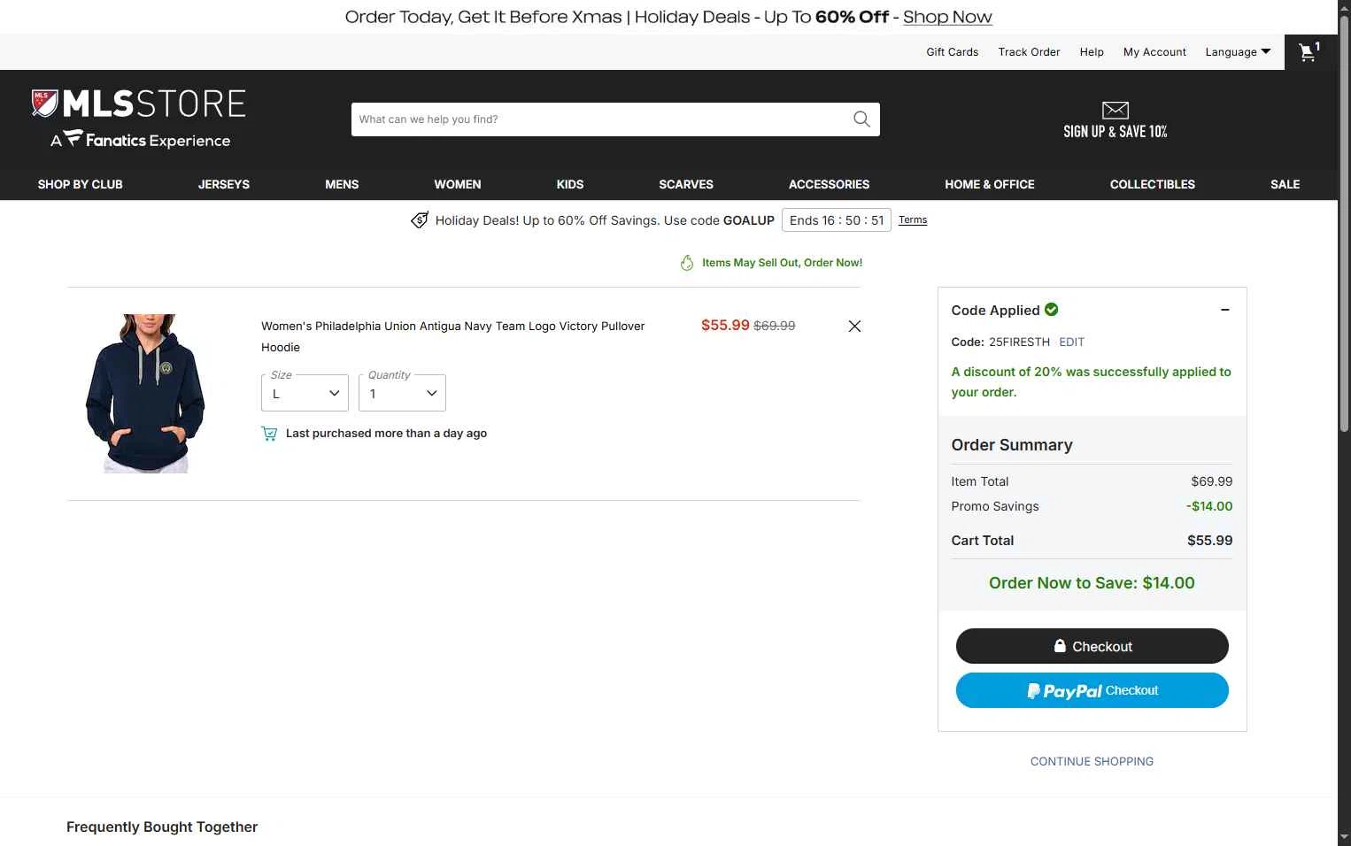Click the small cart last-purchased icon
The width and height of the screenshot is (1351, 846).
pos(269,434)
